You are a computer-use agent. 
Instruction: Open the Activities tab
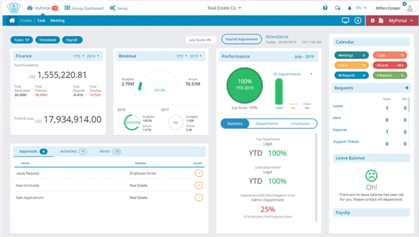click(x=74, y=151)
